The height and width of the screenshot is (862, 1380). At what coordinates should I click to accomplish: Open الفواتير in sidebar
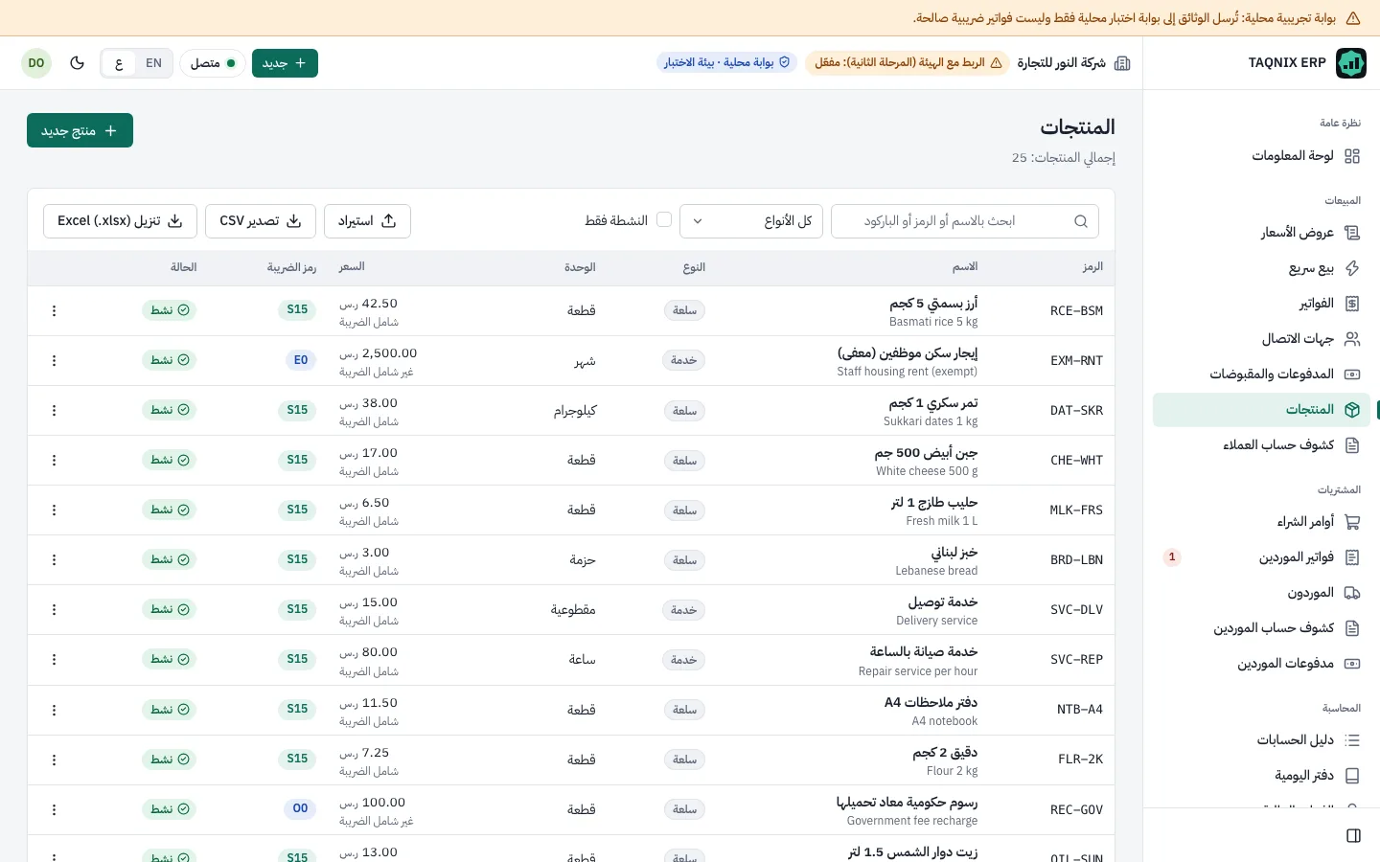pyautogui.click(x=1261, y=304)
